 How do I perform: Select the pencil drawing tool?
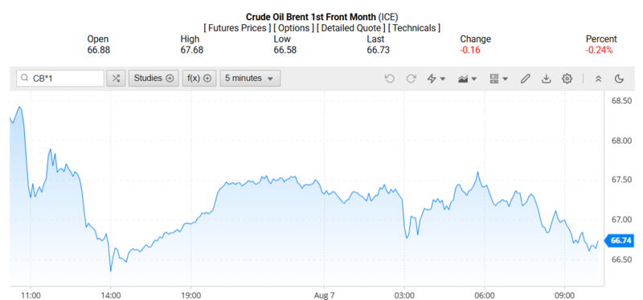(525, 79)
